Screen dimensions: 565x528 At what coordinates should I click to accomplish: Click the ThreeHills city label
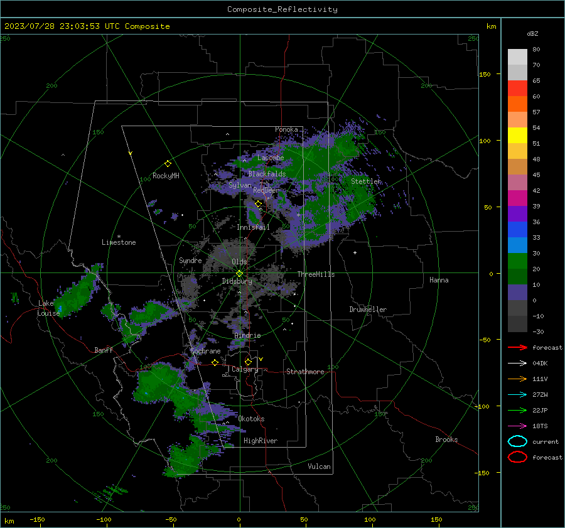316,274
